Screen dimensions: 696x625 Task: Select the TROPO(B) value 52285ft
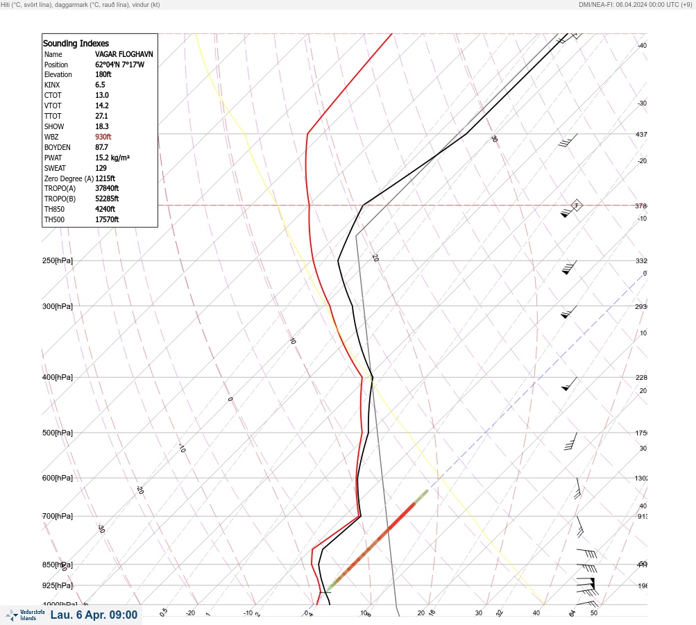107,199
